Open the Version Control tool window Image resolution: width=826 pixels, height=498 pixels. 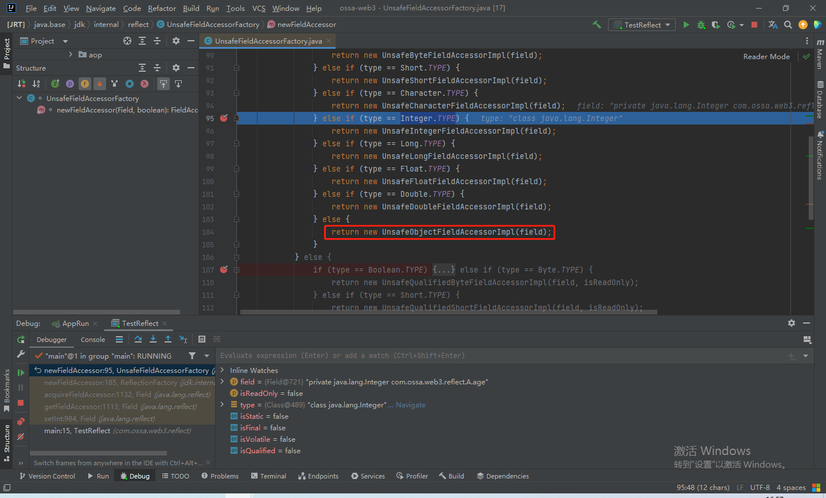click(x=47, y=476)
